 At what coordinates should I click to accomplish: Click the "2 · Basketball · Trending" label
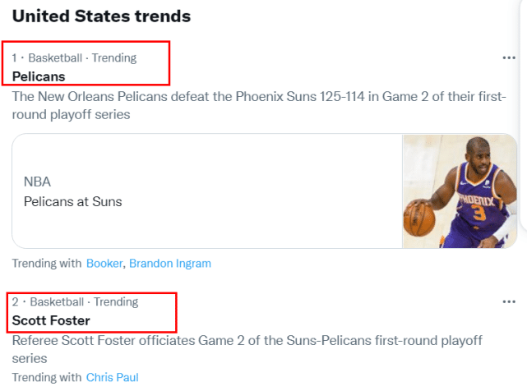(75, 301)
